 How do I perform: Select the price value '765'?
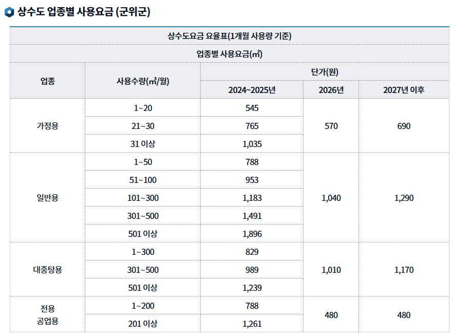coord(252,126)
